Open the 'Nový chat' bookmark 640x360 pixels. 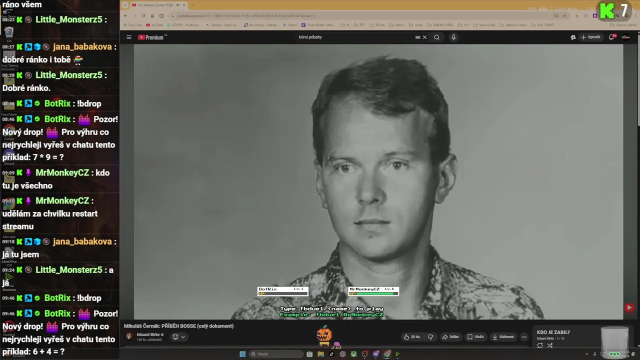point(132,24)
